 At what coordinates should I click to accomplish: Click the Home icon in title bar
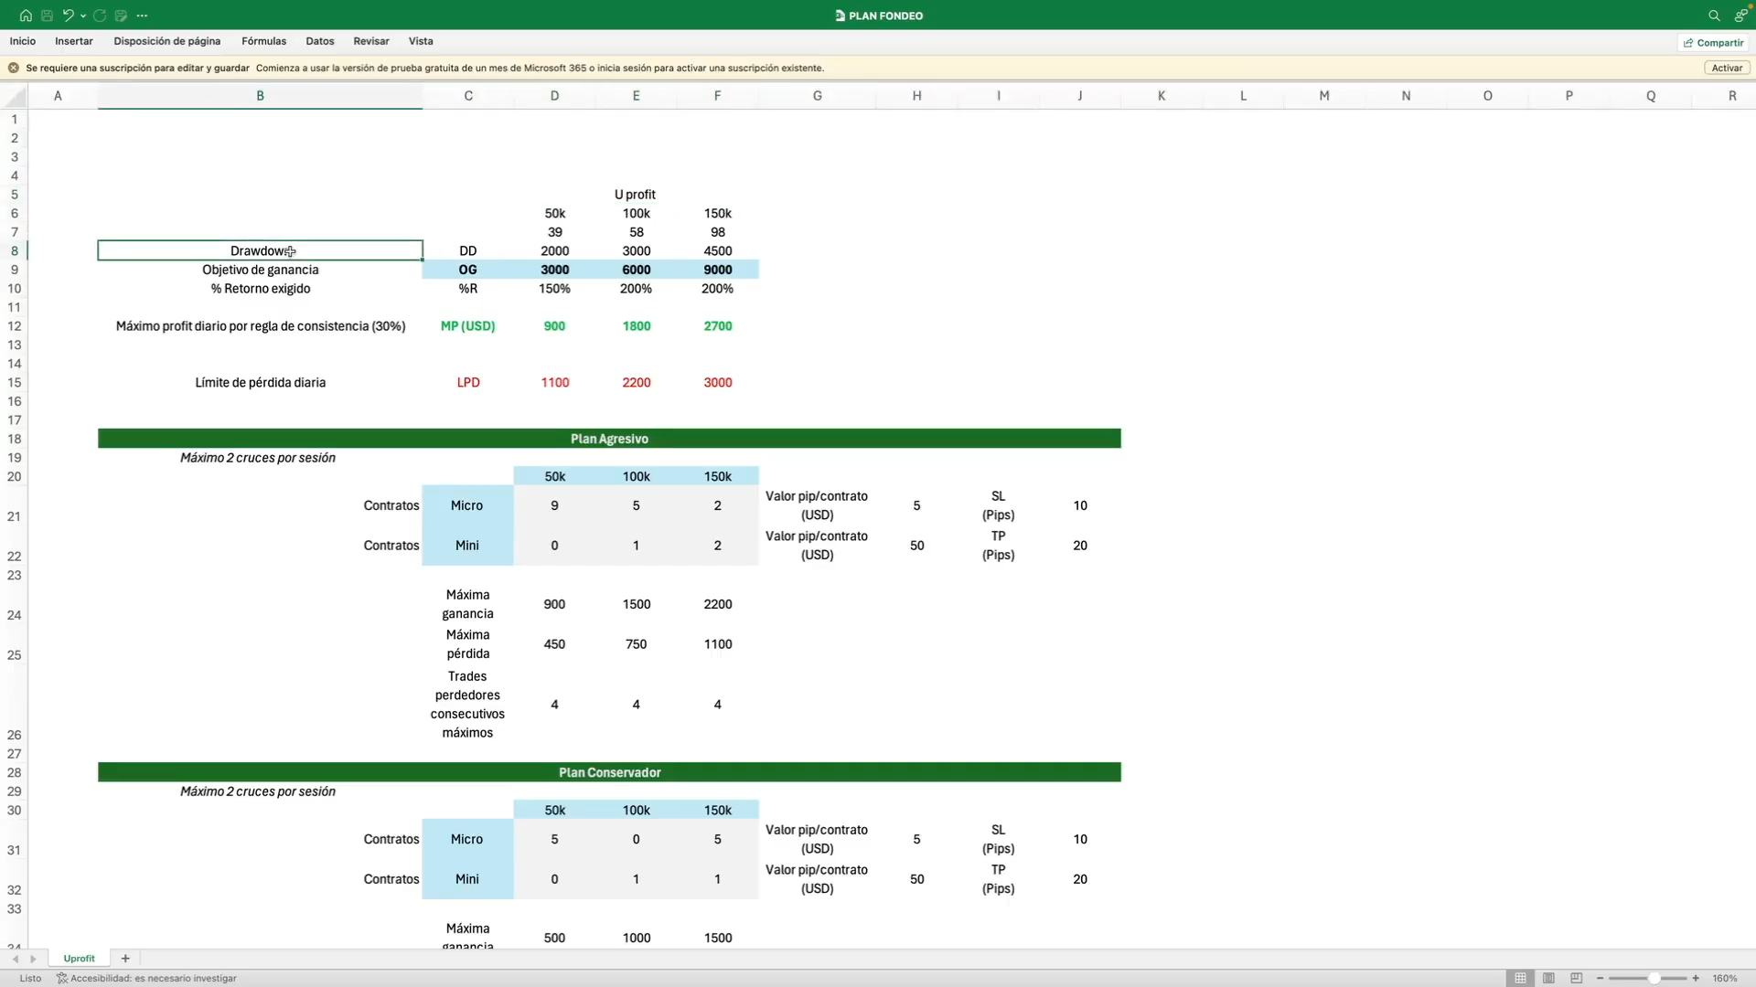[26, 16]
